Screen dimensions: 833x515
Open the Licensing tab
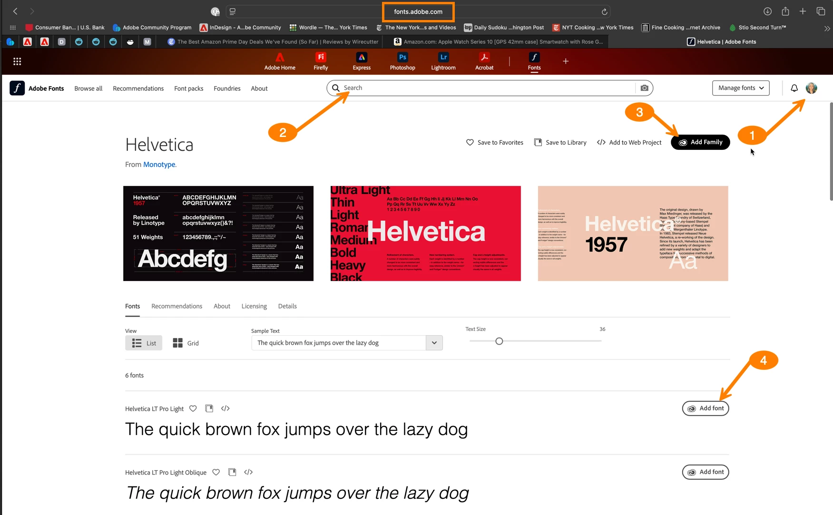coord(254,306)
